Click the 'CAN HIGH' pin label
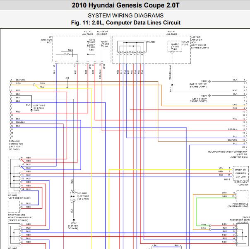250x249 pixels. 240,173
